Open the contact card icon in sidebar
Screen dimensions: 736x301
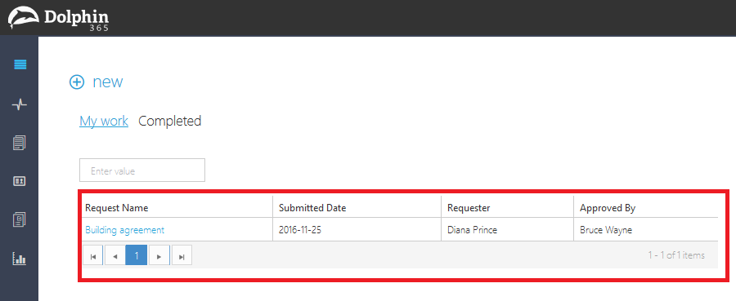(20, 181)
